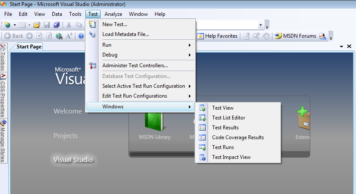
Task: Open the Data menu
Action: tap(57, 14)
